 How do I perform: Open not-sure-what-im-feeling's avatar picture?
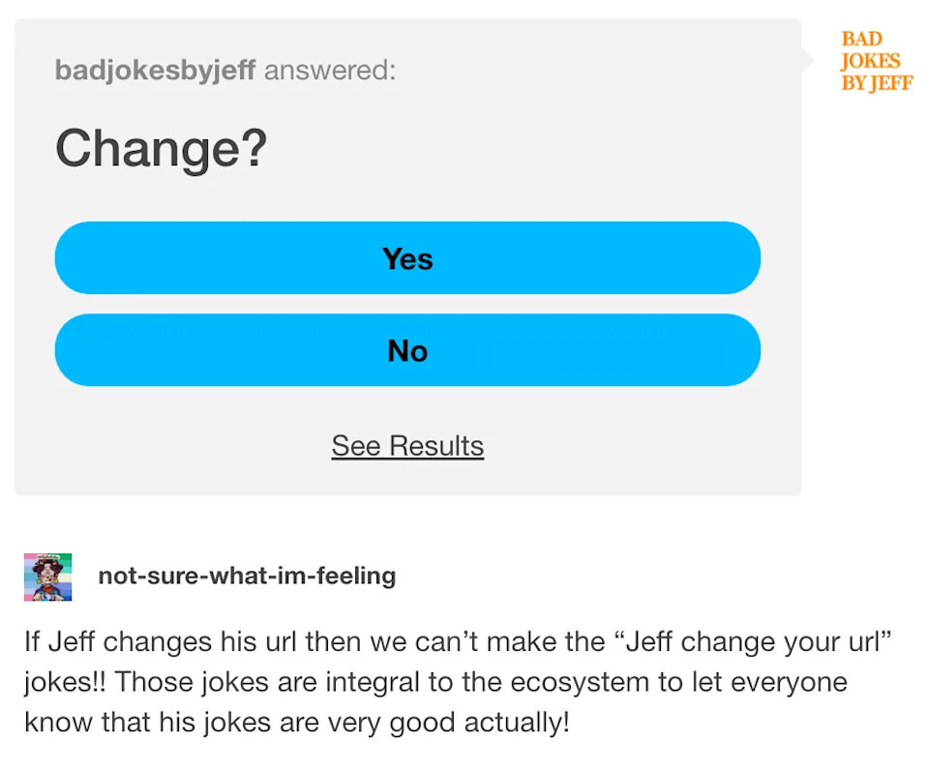pyautogui.click(x=47, y=577)
